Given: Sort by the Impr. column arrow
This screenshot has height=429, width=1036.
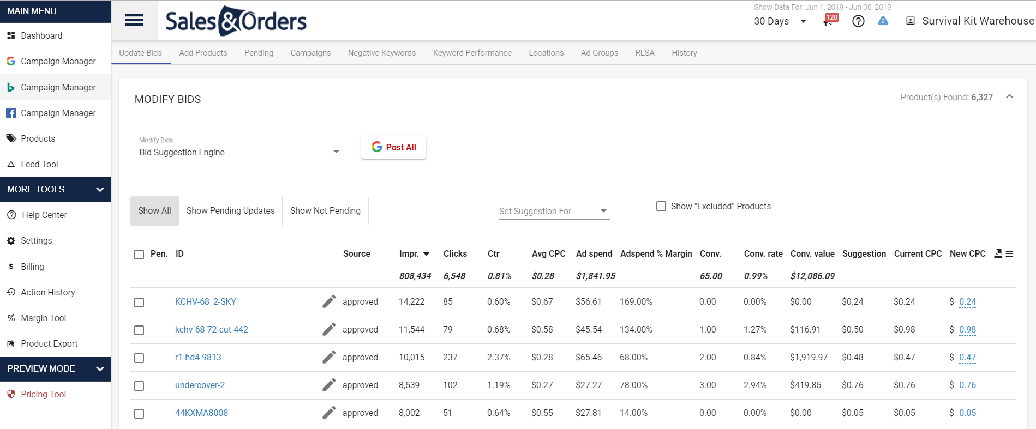Looking at the screenshot, I should (427, 254).
